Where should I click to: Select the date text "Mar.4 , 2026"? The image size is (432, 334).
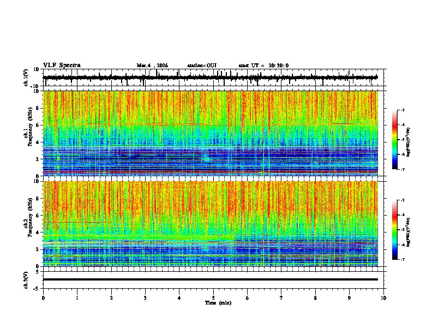click(x=152, y=65)
